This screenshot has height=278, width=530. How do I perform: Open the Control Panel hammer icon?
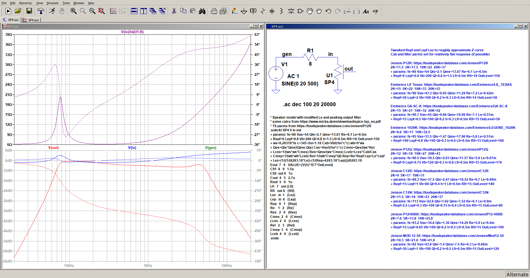[41, 11]
